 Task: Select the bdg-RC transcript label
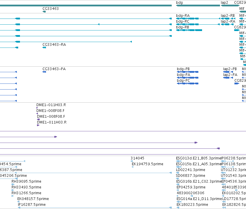pos(183,21)
